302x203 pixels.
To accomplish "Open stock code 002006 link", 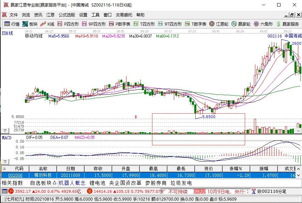I will (15, 175).
